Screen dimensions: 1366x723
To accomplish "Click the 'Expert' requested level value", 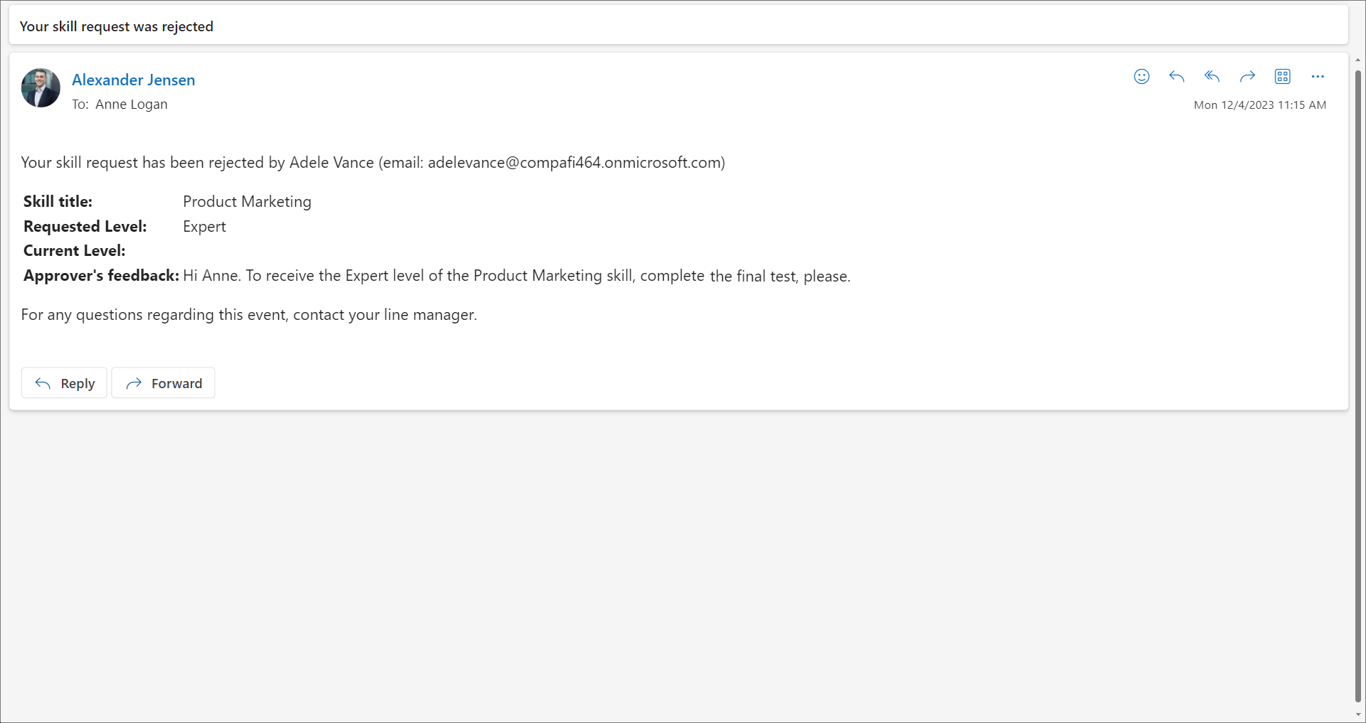I will pyautogui.click(x=204, y=227).
